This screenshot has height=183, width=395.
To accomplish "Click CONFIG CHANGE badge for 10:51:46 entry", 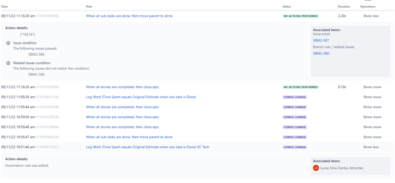I will (295, 147).
